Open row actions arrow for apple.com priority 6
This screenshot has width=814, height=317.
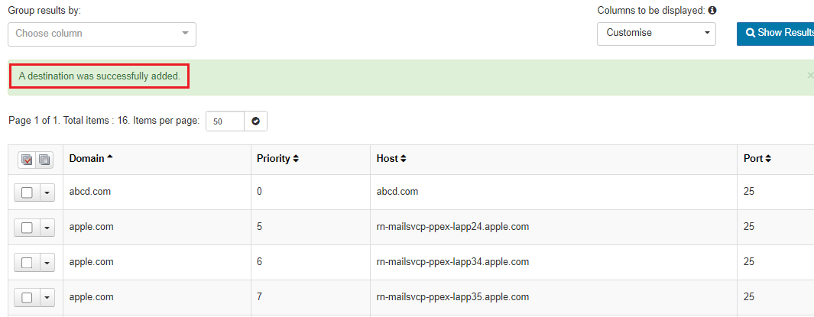click(47, 263)
